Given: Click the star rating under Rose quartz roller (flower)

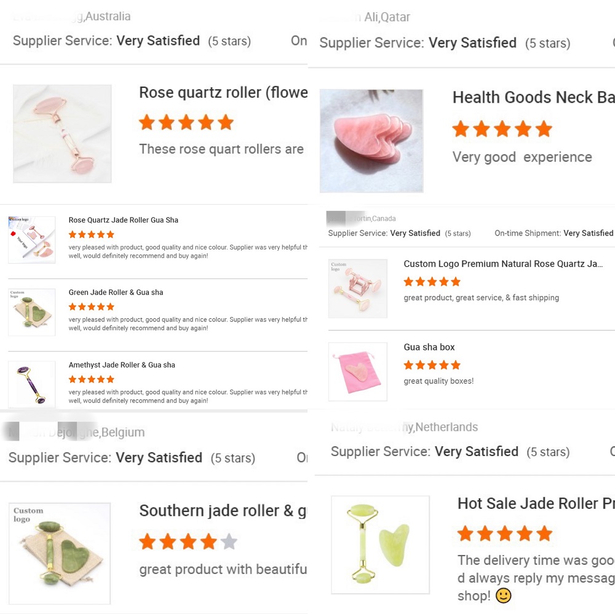Looking at the screenshot, I should (186, 122).
